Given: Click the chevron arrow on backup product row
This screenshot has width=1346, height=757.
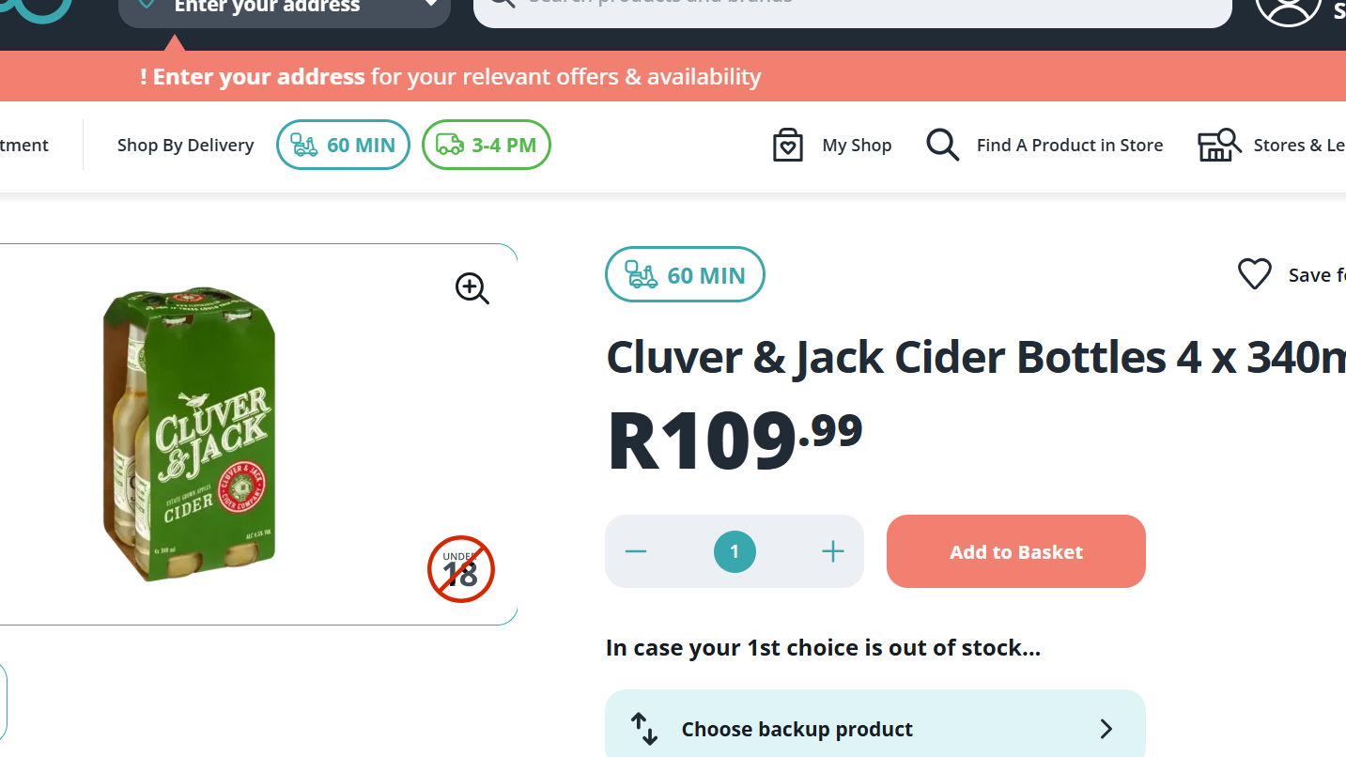Looking at the screenshot, I should pos(1106,729).
